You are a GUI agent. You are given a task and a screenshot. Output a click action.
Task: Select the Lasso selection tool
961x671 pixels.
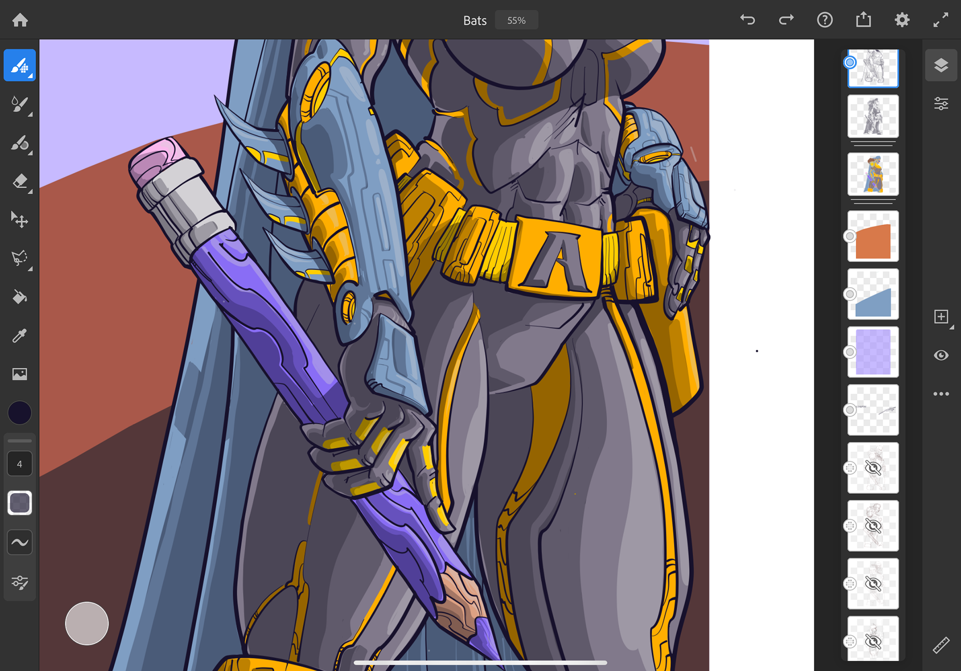20,258
